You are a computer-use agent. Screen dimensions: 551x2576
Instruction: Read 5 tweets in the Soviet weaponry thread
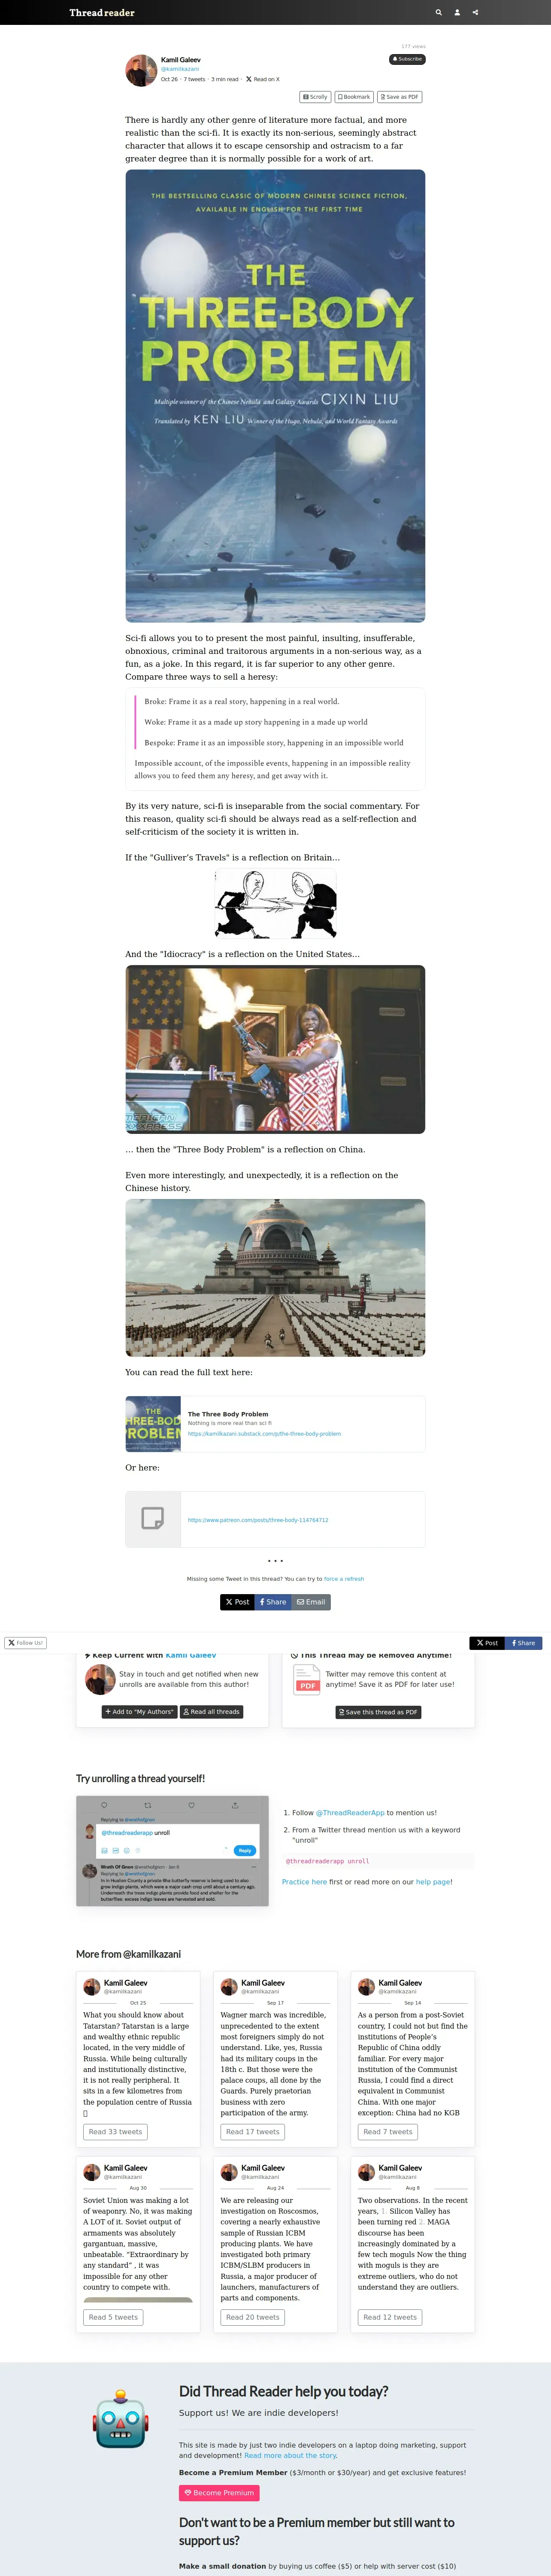(113, 2317)
